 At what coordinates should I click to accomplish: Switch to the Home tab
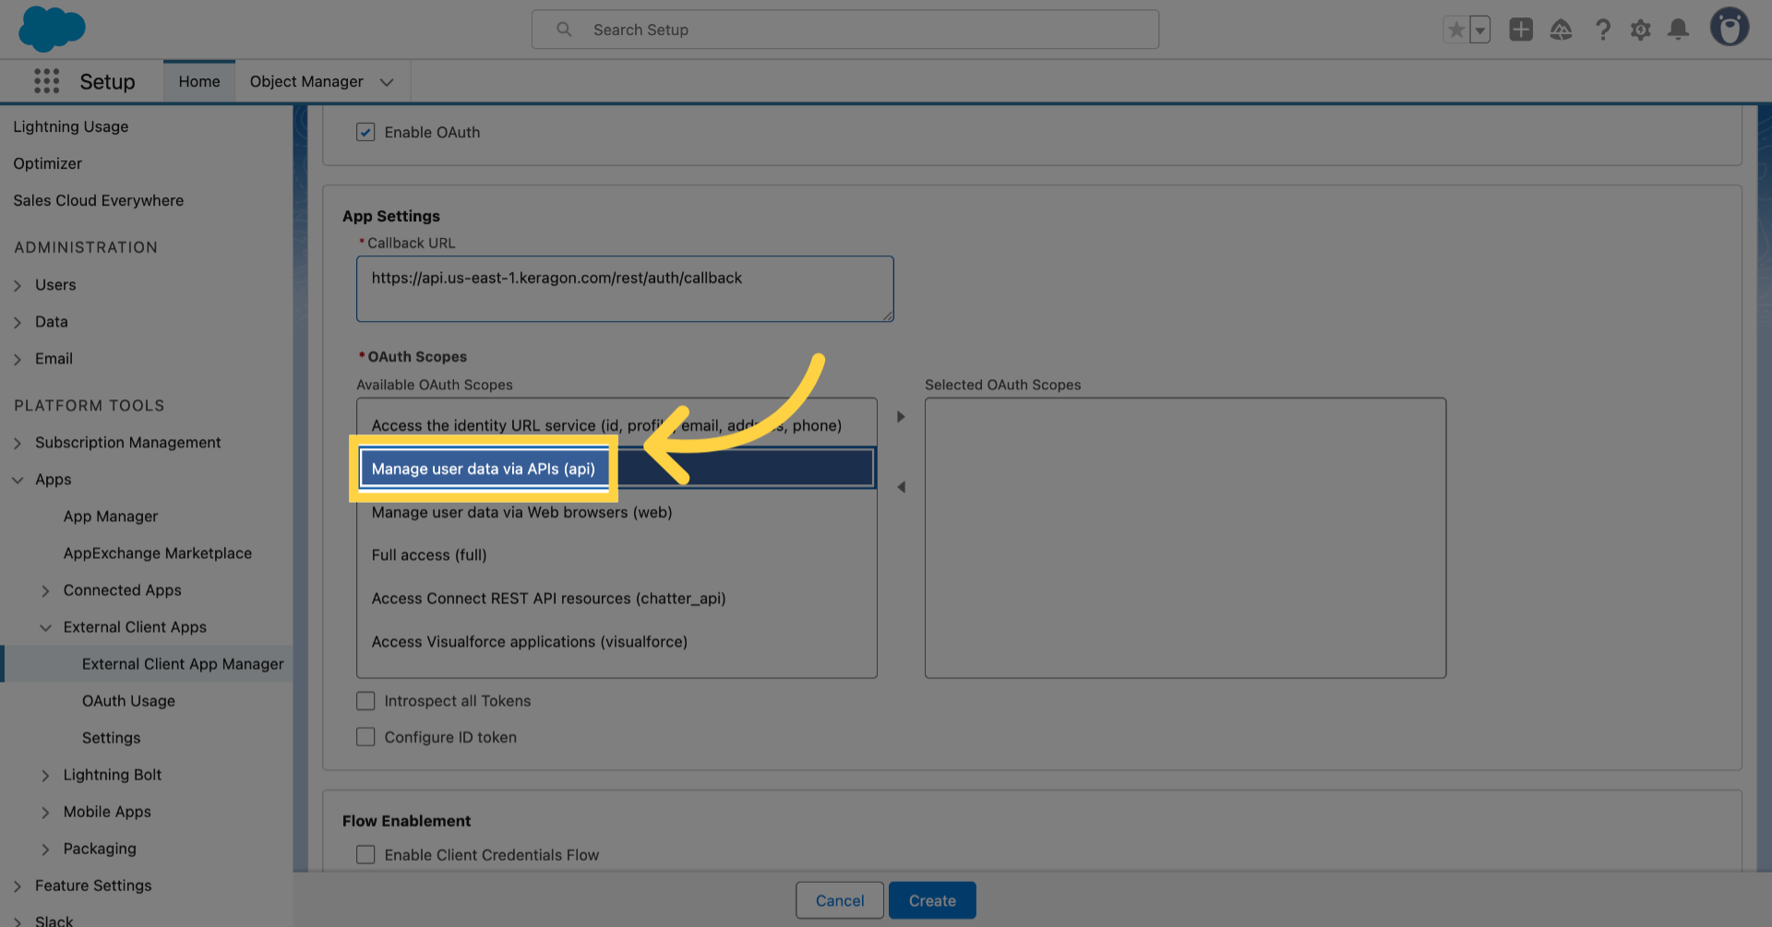point(198,81)
